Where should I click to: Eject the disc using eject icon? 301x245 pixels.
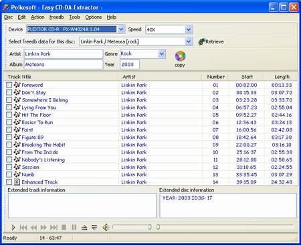(84, 228)
